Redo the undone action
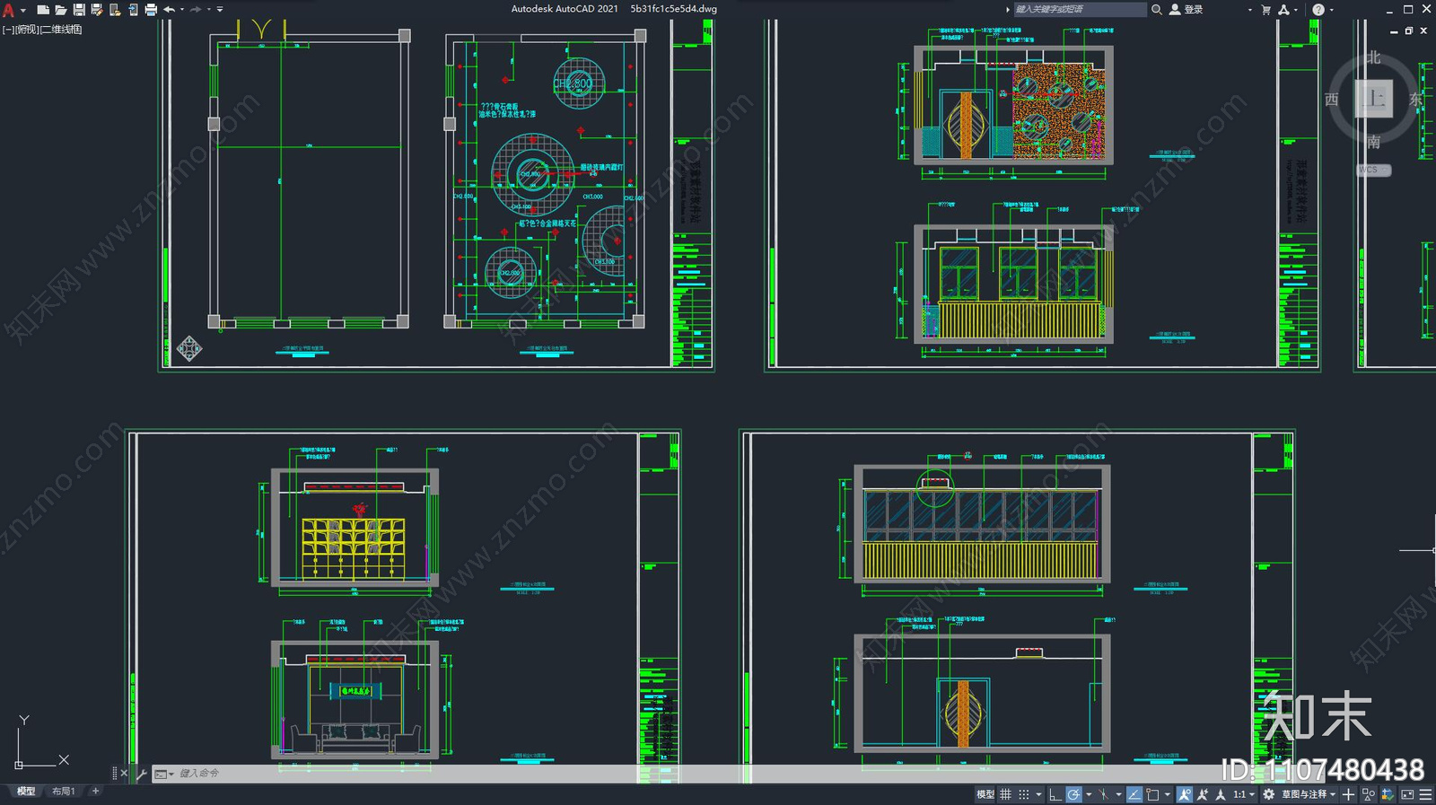The height and width of the screenshot is (805, 1436). (x=195, y=10)
